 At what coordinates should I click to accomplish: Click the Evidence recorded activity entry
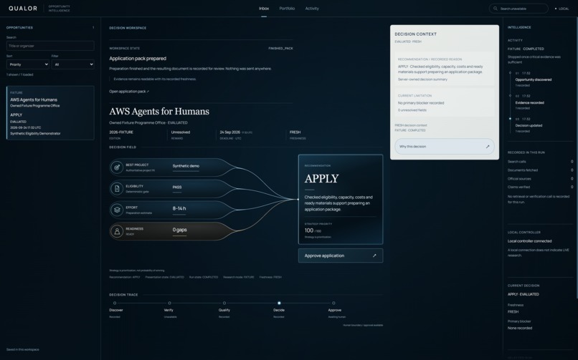[x=529, y=102]
